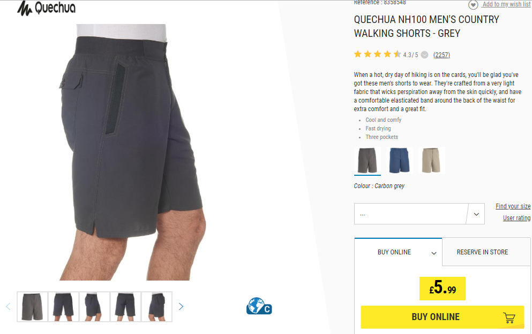Screen dimensions: 532x334
Task: Open the Find your size link
Action: click(513, 206)
